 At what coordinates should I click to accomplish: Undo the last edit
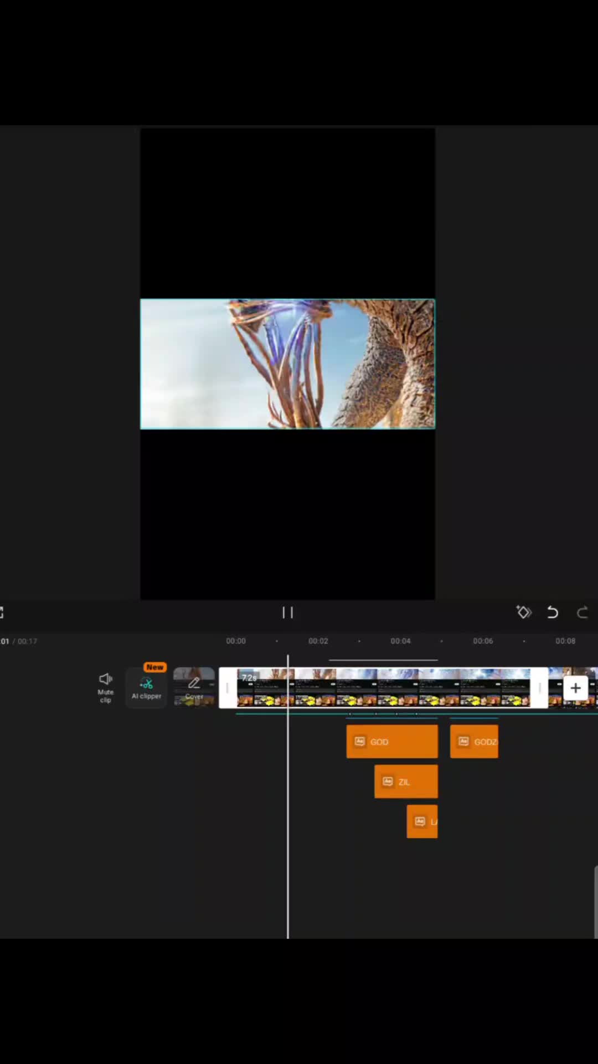coord(553,612)
